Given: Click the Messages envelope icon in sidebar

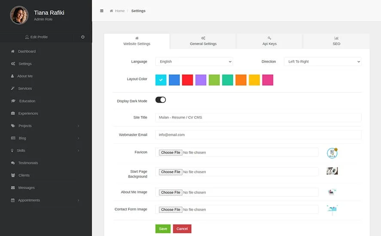Looking at the screenshot, I should (x=13, y=188).
